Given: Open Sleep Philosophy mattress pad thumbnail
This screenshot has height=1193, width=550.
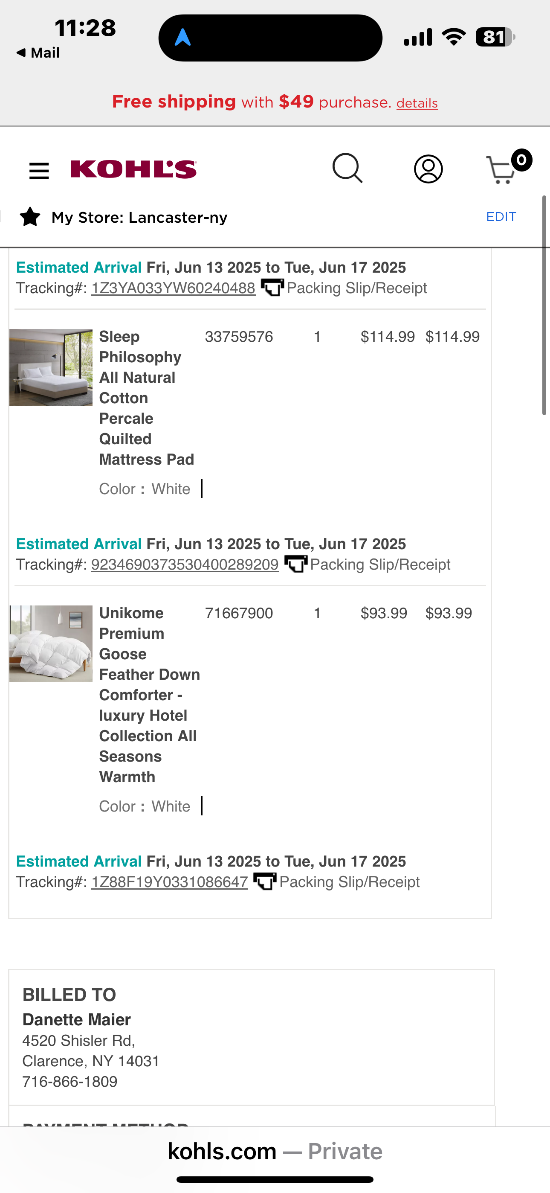Looking at the screenshot, I should (x=51, y=367).
